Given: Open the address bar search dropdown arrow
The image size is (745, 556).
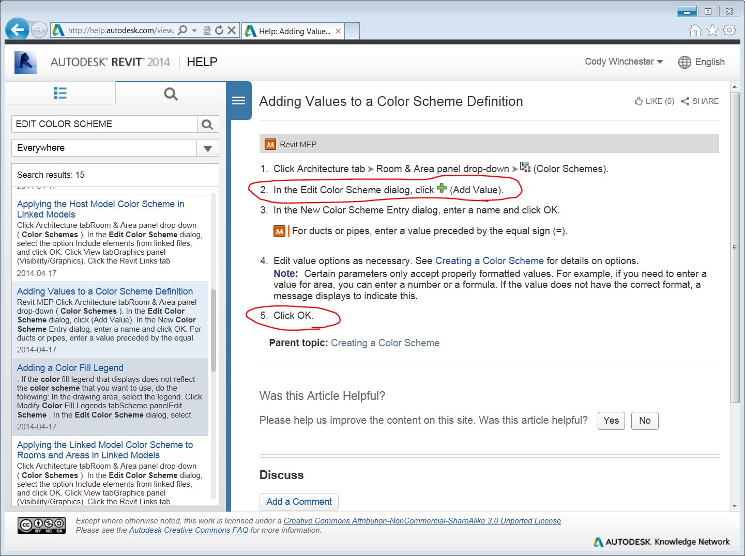Looking at the screenshot, I should [194, 30].
